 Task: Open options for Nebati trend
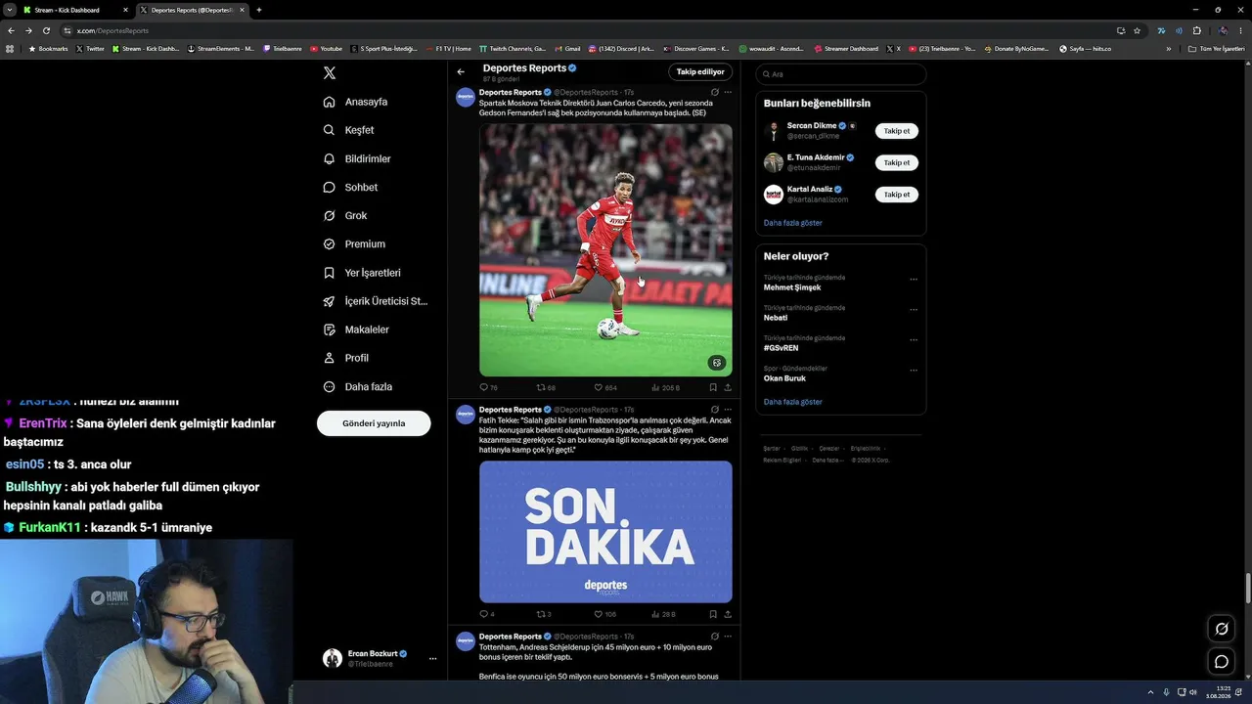tap(914, 310)
